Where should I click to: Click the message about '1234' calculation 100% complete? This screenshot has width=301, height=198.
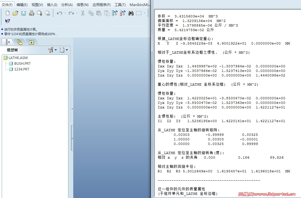click(30, 34)
